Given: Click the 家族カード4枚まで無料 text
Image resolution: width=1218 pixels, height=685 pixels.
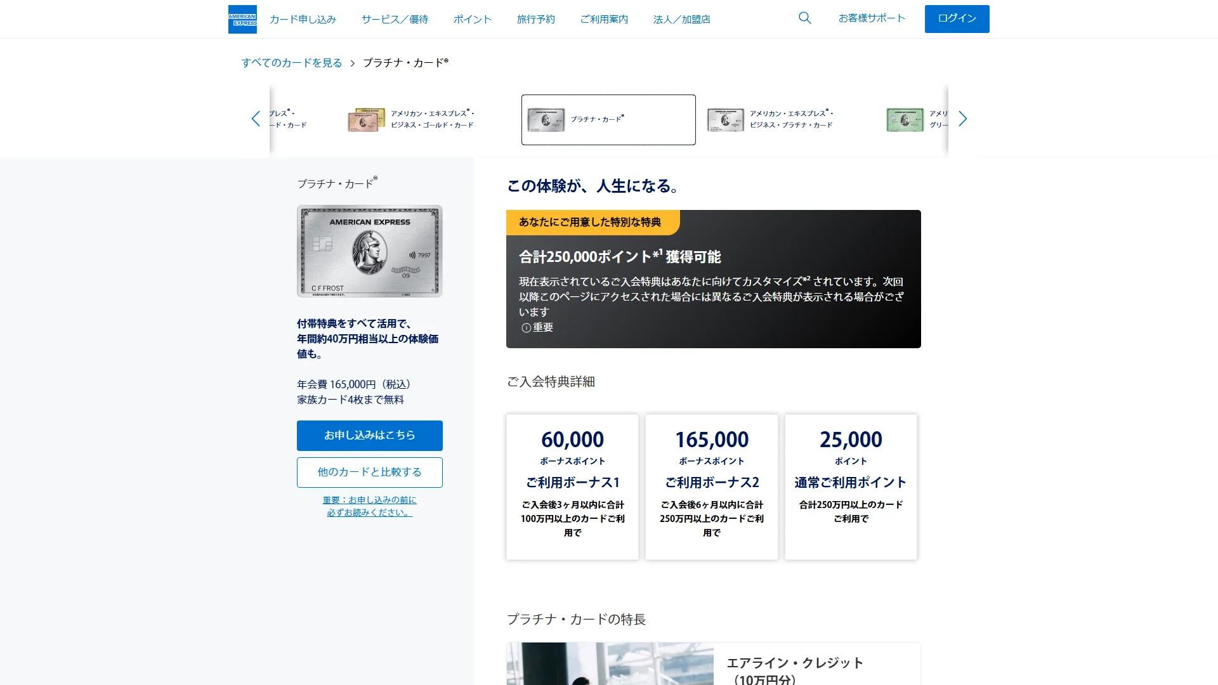Looking at the screenshot, I should tap(350, 400).
